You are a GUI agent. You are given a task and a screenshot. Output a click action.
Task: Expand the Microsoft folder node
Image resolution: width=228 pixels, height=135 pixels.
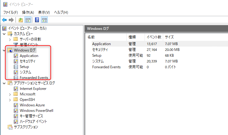point(10,94)
